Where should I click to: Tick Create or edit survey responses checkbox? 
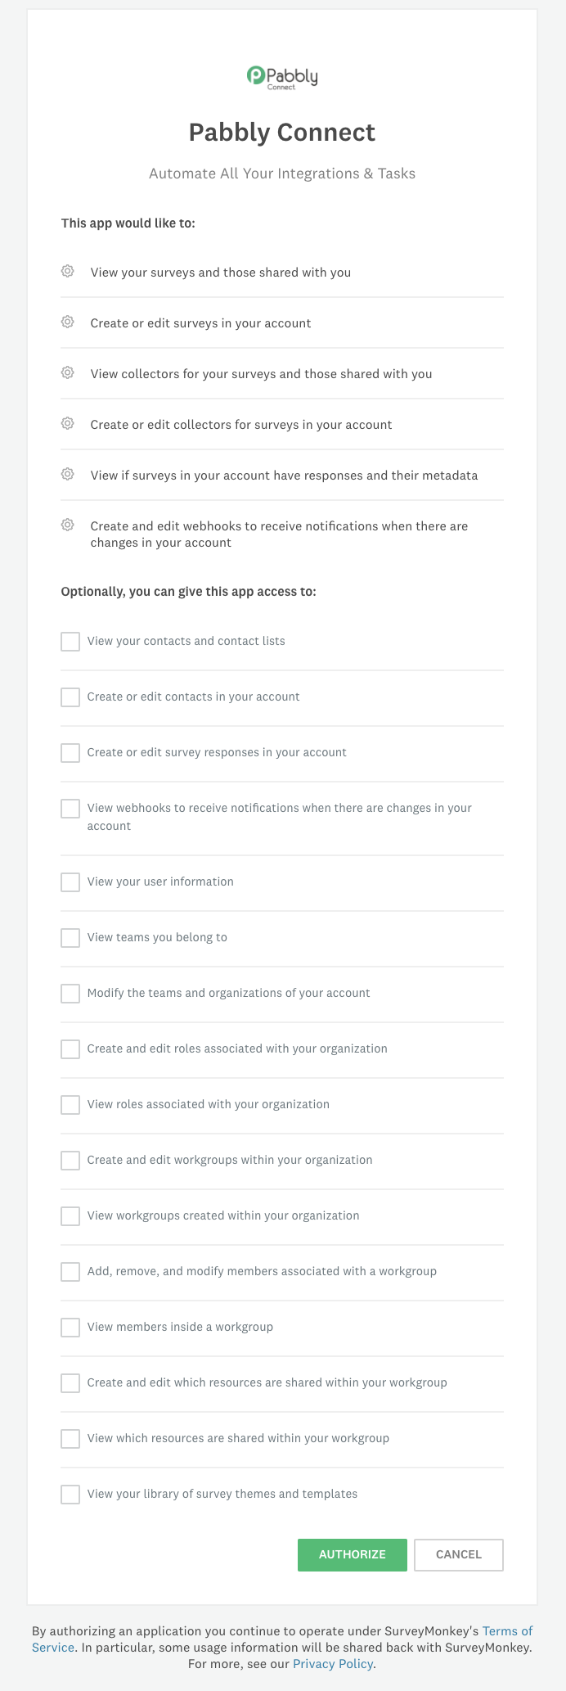coord(70,752)
